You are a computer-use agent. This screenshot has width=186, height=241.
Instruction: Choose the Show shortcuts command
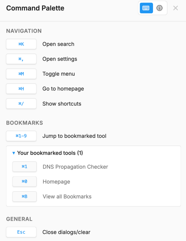pos(62,104)
